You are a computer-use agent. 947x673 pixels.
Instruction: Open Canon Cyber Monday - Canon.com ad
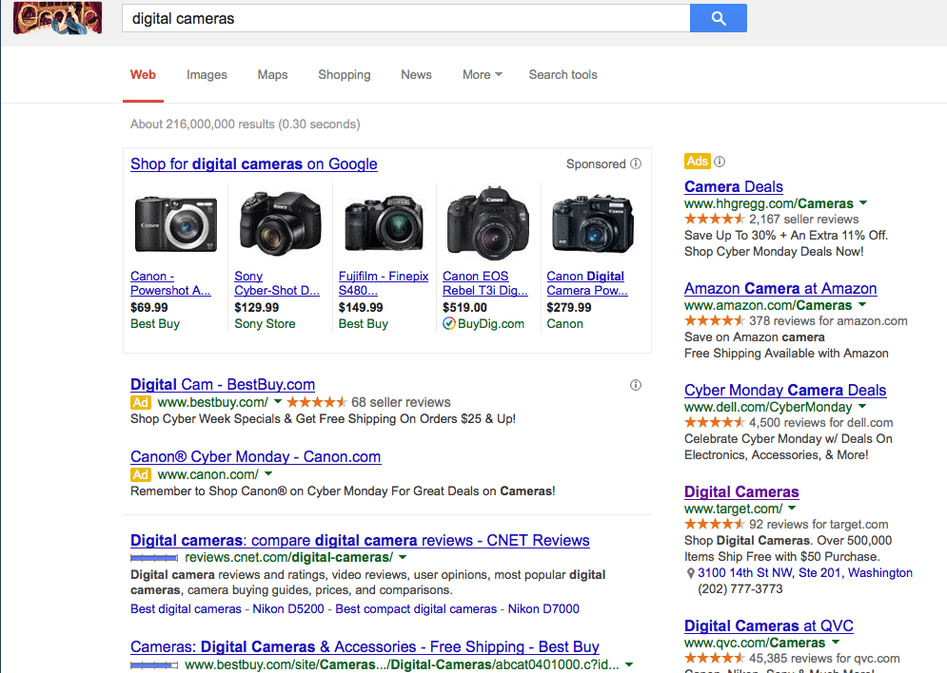click(255, 457)
